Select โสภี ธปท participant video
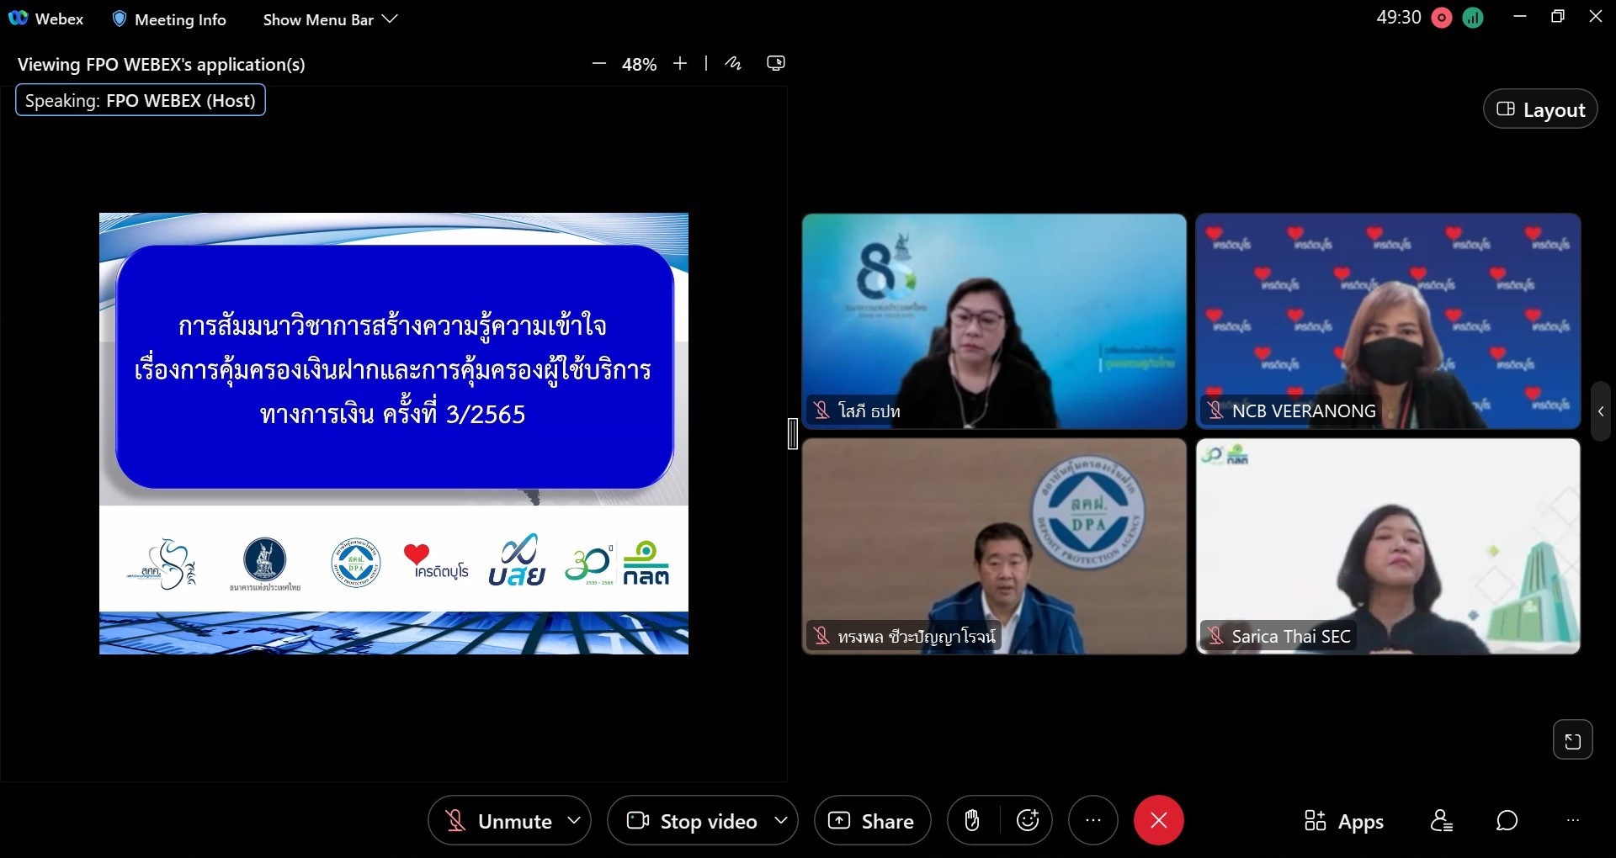This screenshot has width=1616, height=858. click(994, 321)
